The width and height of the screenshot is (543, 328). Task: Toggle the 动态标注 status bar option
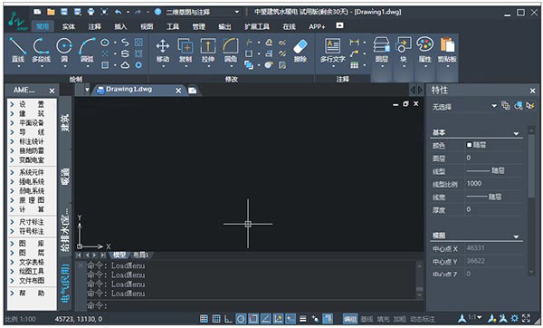coord(422,319)
